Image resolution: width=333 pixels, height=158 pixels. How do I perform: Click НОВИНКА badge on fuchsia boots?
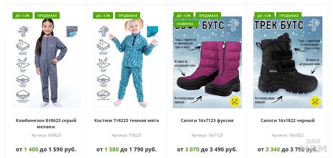pos(186,24)
